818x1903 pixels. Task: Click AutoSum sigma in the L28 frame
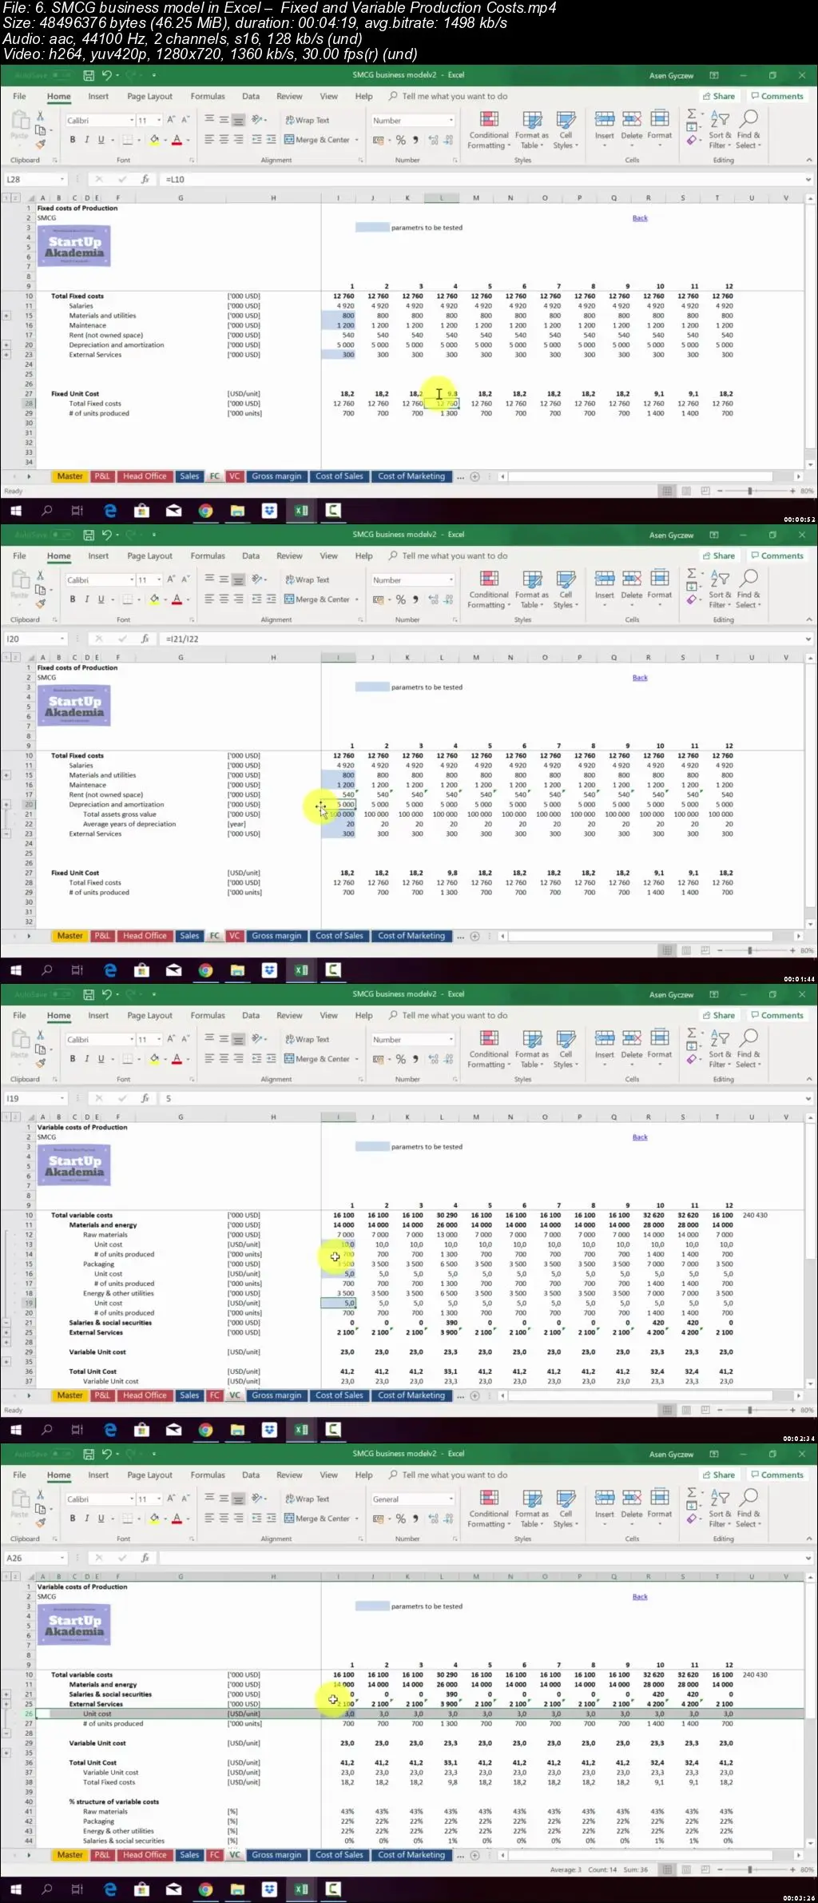coord(692,114)
